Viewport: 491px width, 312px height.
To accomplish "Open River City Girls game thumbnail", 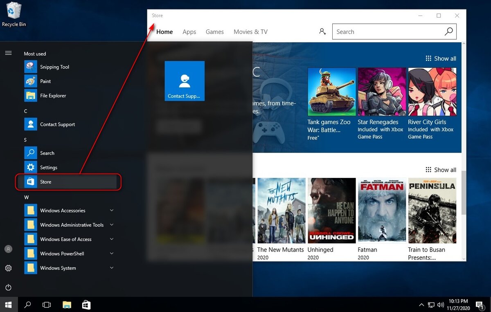I will 432,92.
